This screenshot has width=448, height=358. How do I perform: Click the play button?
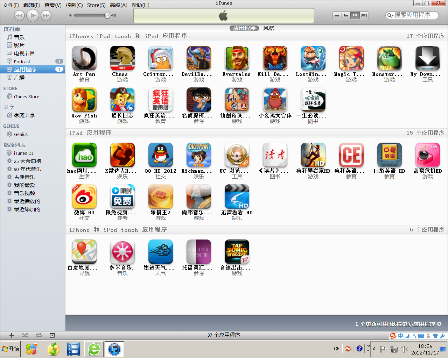pos(33,15)
